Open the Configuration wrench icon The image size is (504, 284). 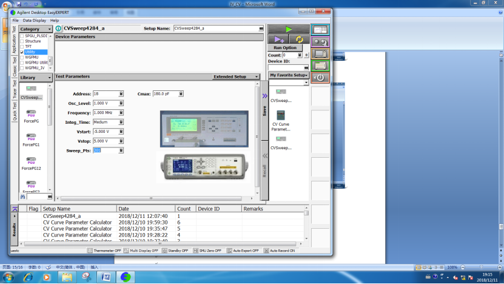coord(320,42)
